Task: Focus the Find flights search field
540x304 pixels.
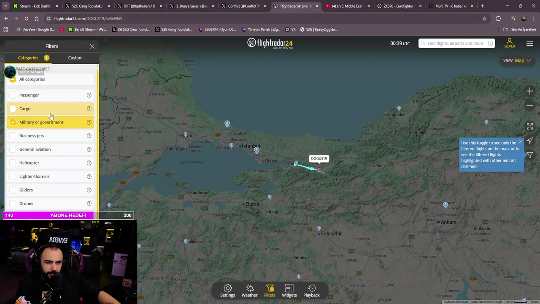Action: (456, 43)
